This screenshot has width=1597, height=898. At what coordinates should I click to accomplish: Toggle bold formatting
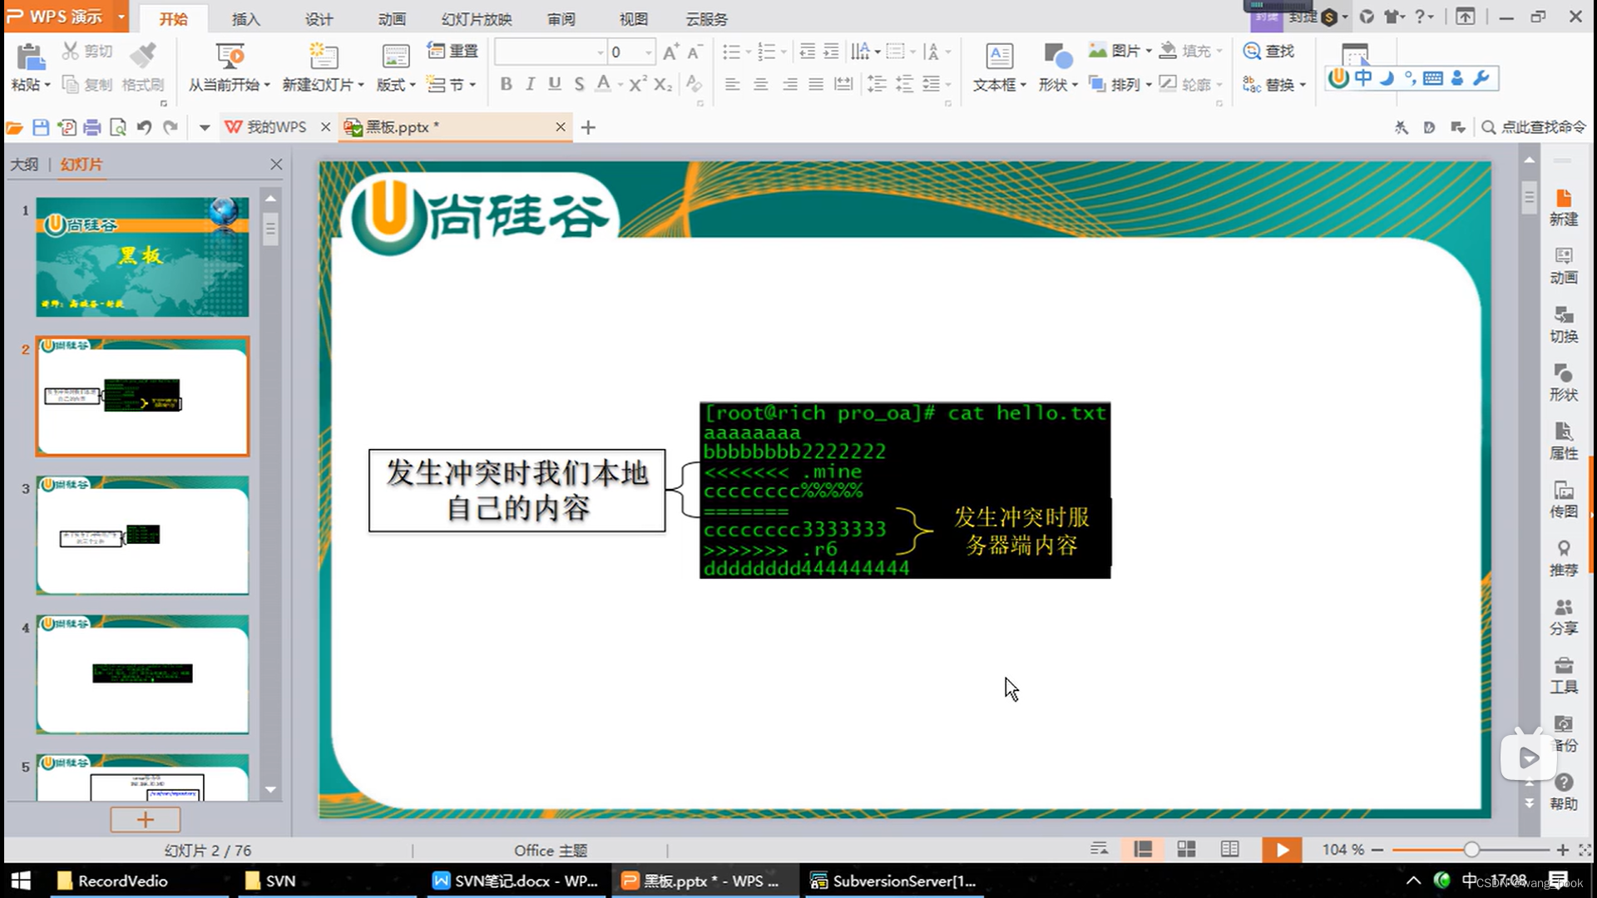pyautogui.click(x=506, y=84)
